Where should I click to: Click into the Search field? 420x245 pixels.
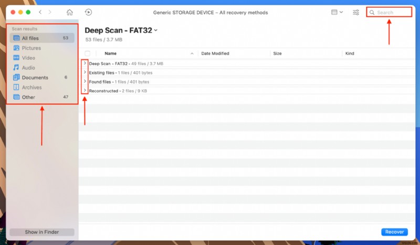point(389,12)
